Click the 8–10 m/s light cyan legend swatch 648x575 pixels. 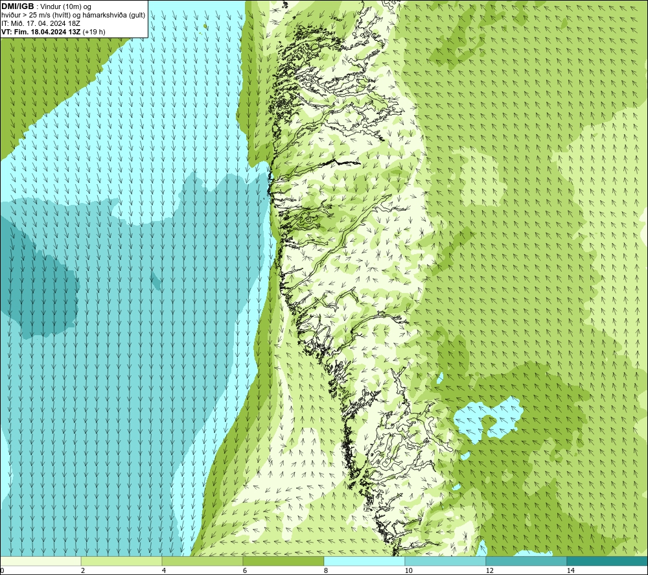(x=364, y=561)
